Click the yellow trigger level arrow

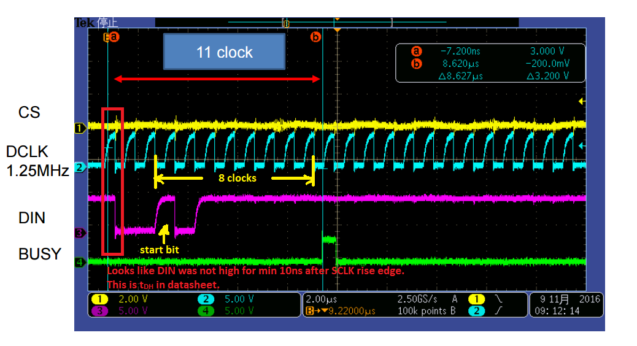click(x=582, y=101)
